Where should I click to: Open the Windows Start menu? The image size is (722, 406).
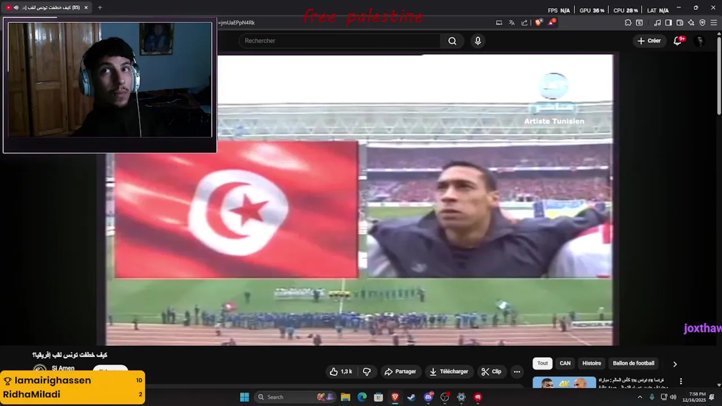point(244,397)
